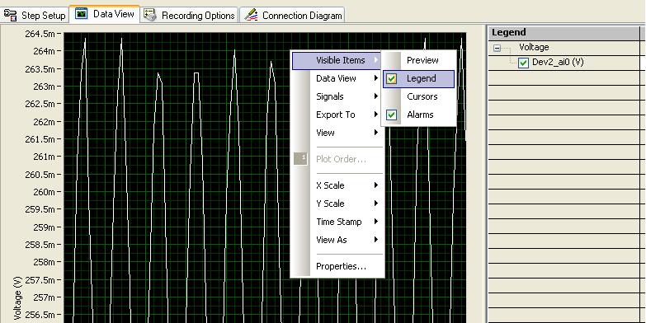Click the Plot Order menu icon
This screenshot has height=323, width=646.
(x=301, y=158)
